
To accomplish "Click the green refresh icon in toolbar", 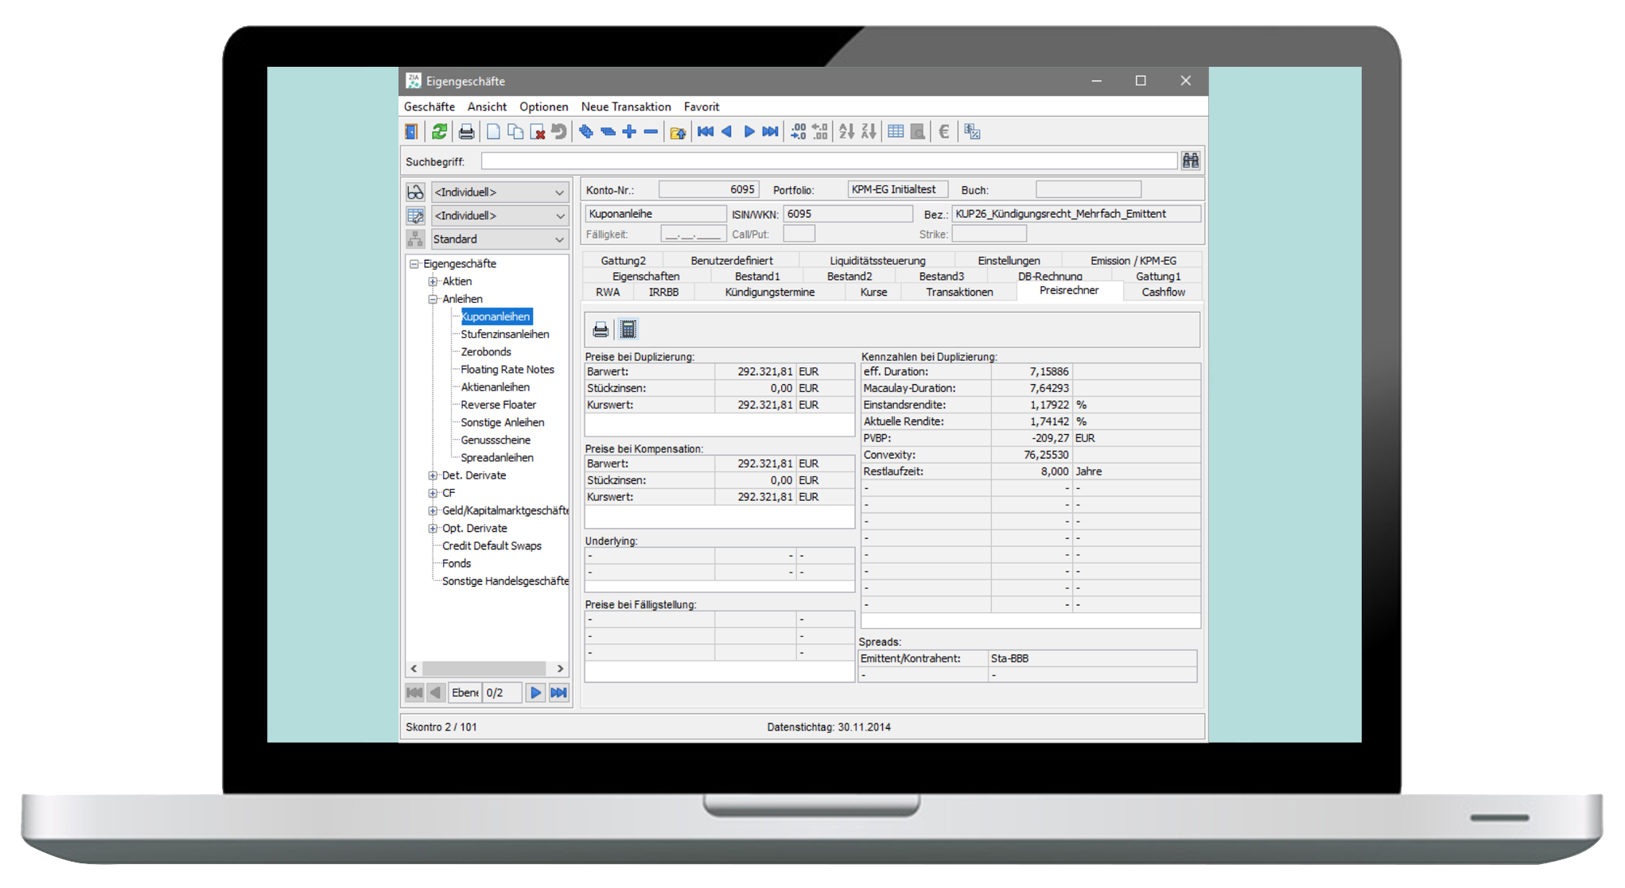I will (439, 132).
